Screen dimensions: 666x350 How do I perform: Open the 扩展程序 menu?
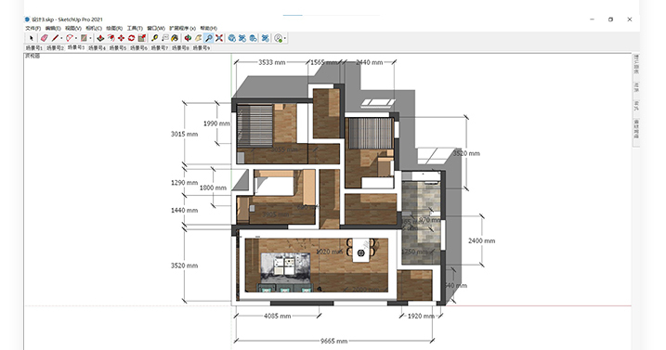point(182,29)
